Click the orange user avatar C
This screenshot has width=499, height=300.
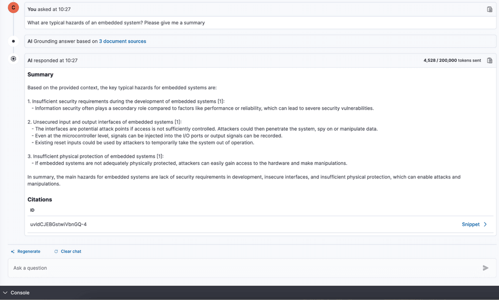[13, 7]
